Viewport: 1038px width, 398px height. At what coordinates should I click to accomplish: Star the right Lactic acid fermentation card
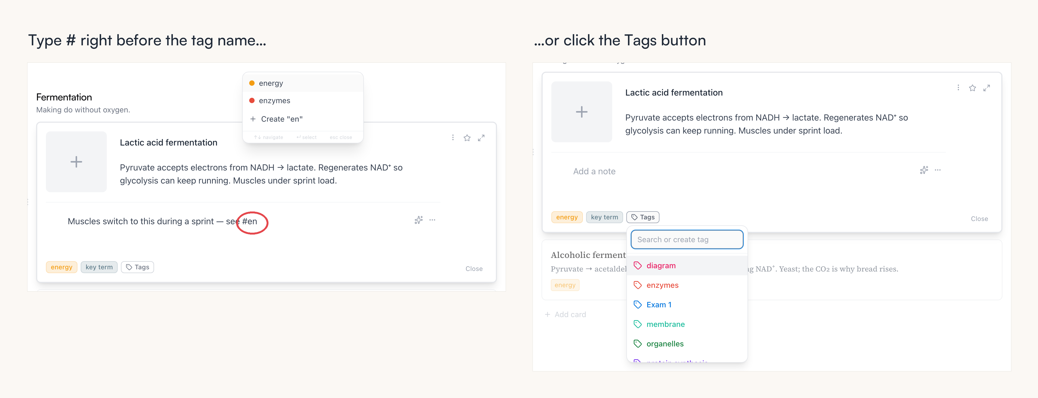tap(972, 88)
